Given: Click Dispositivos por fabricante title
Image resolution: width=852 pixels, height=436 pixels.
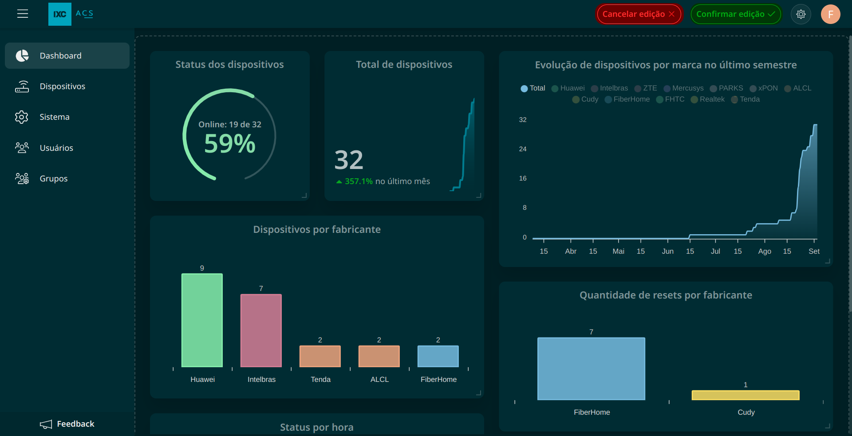Looking at the screenshot, I should [317, 230].
